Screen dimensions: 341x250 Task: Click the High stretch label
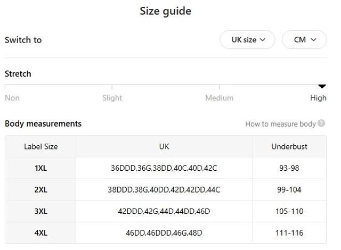(318, 98)
